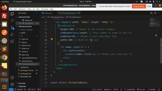162x91 pixels.
Task: Open the File menu
Action: [11, 9]
